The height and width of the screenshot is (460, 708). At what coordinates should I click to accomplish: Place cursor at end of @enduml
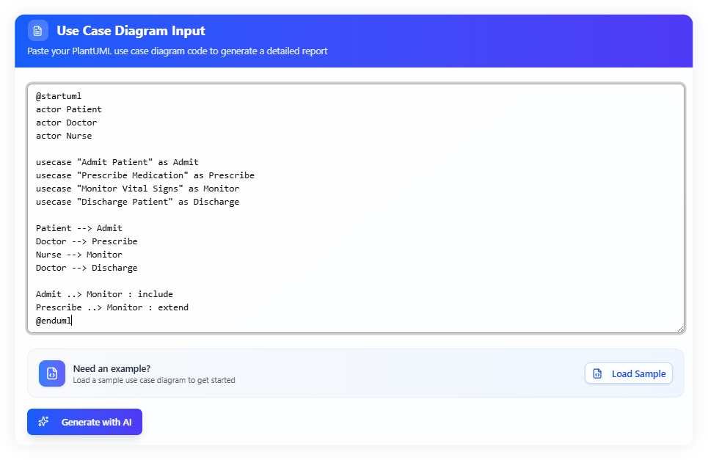pos(71,321)
